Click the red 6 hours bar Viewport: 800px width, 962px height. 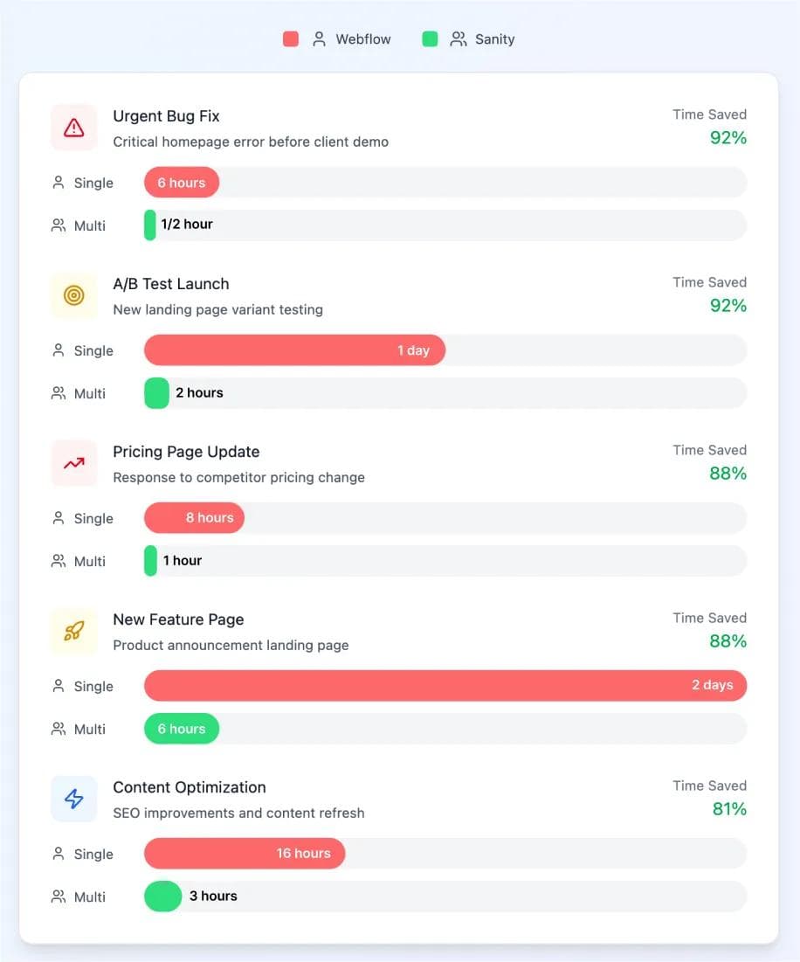pos(182,183)
